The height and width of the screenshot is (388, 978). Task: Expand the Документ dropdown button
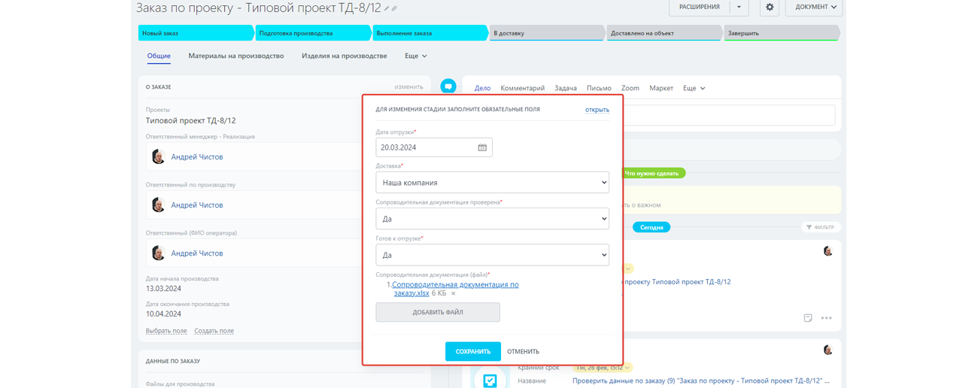pyautogui.click(x=814, y=8)
